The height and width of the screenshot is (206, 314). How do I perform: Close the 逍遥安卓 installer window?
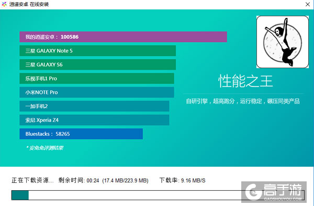pyautogui.click(x=308, y=4)
